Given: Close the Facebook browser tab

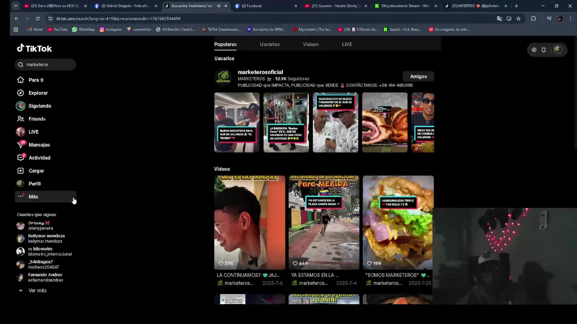Looking at the screenshot, I should click(x=296, y=6).
